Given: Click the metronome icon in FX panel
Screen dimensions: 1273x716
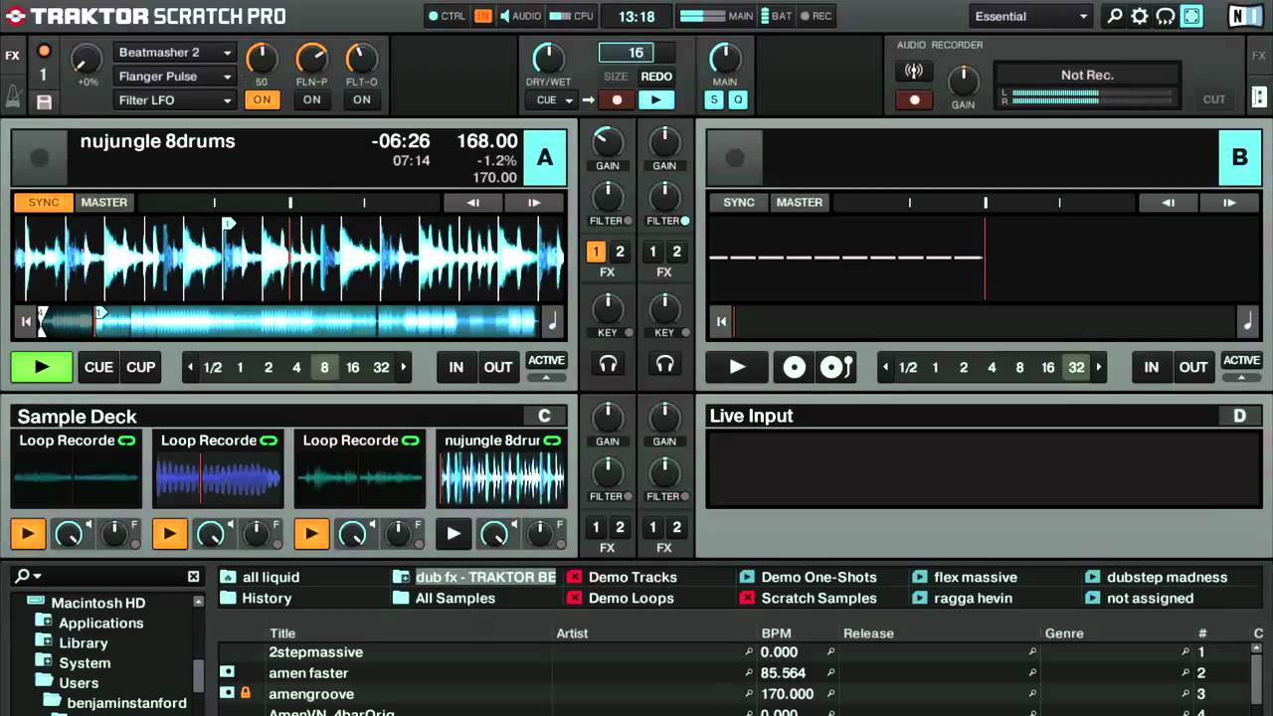Looking at the screenshot, I should click(13, 96).
